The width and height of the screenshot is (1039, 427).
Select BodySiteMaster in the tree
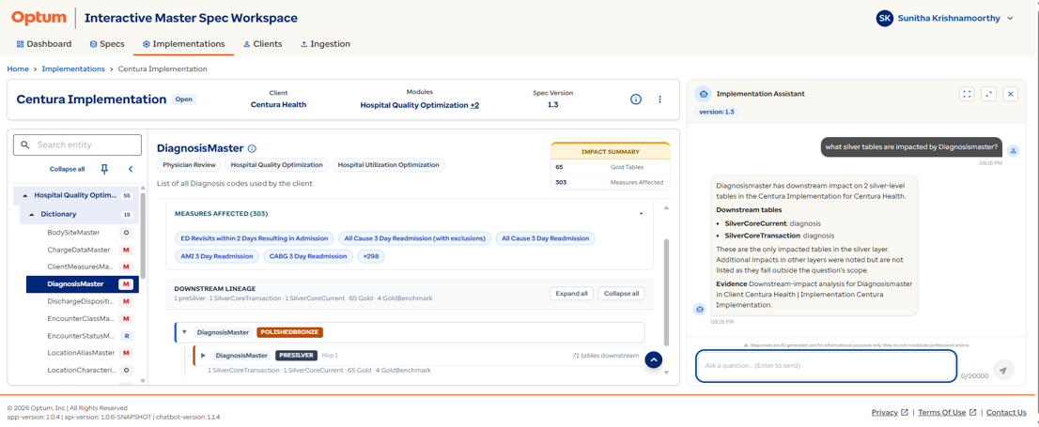73,233
